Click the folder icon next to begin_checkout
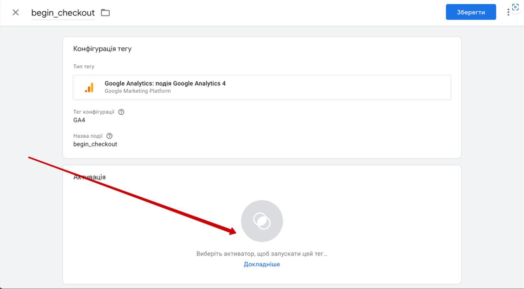 point(105,13)
